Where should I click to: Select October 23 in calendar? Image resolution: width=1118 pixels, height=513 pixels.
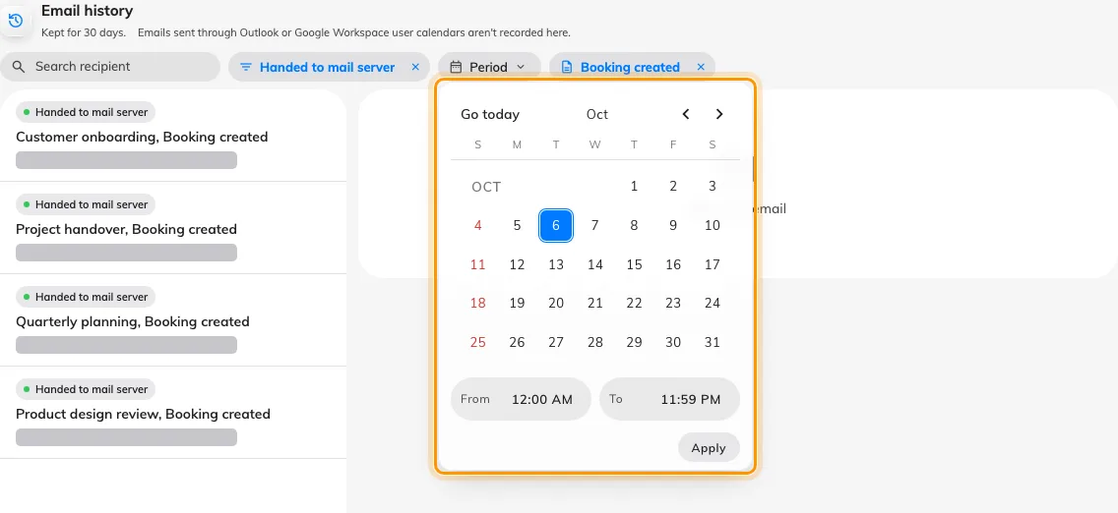[x=673, y=303]
